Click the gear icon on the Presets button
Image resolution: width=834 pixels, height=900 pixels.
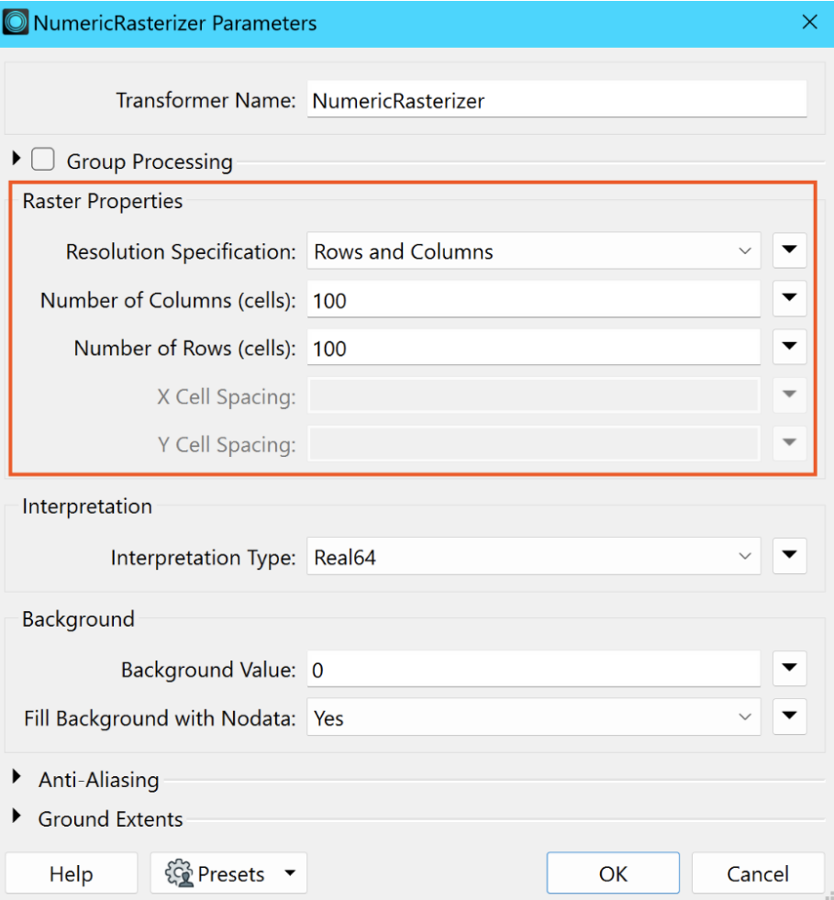pyautogui.click(x=179, y=873)
